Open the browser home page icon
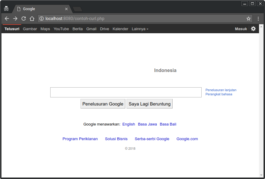The width and height of the screenshot is (265, 179). point(32,19)
